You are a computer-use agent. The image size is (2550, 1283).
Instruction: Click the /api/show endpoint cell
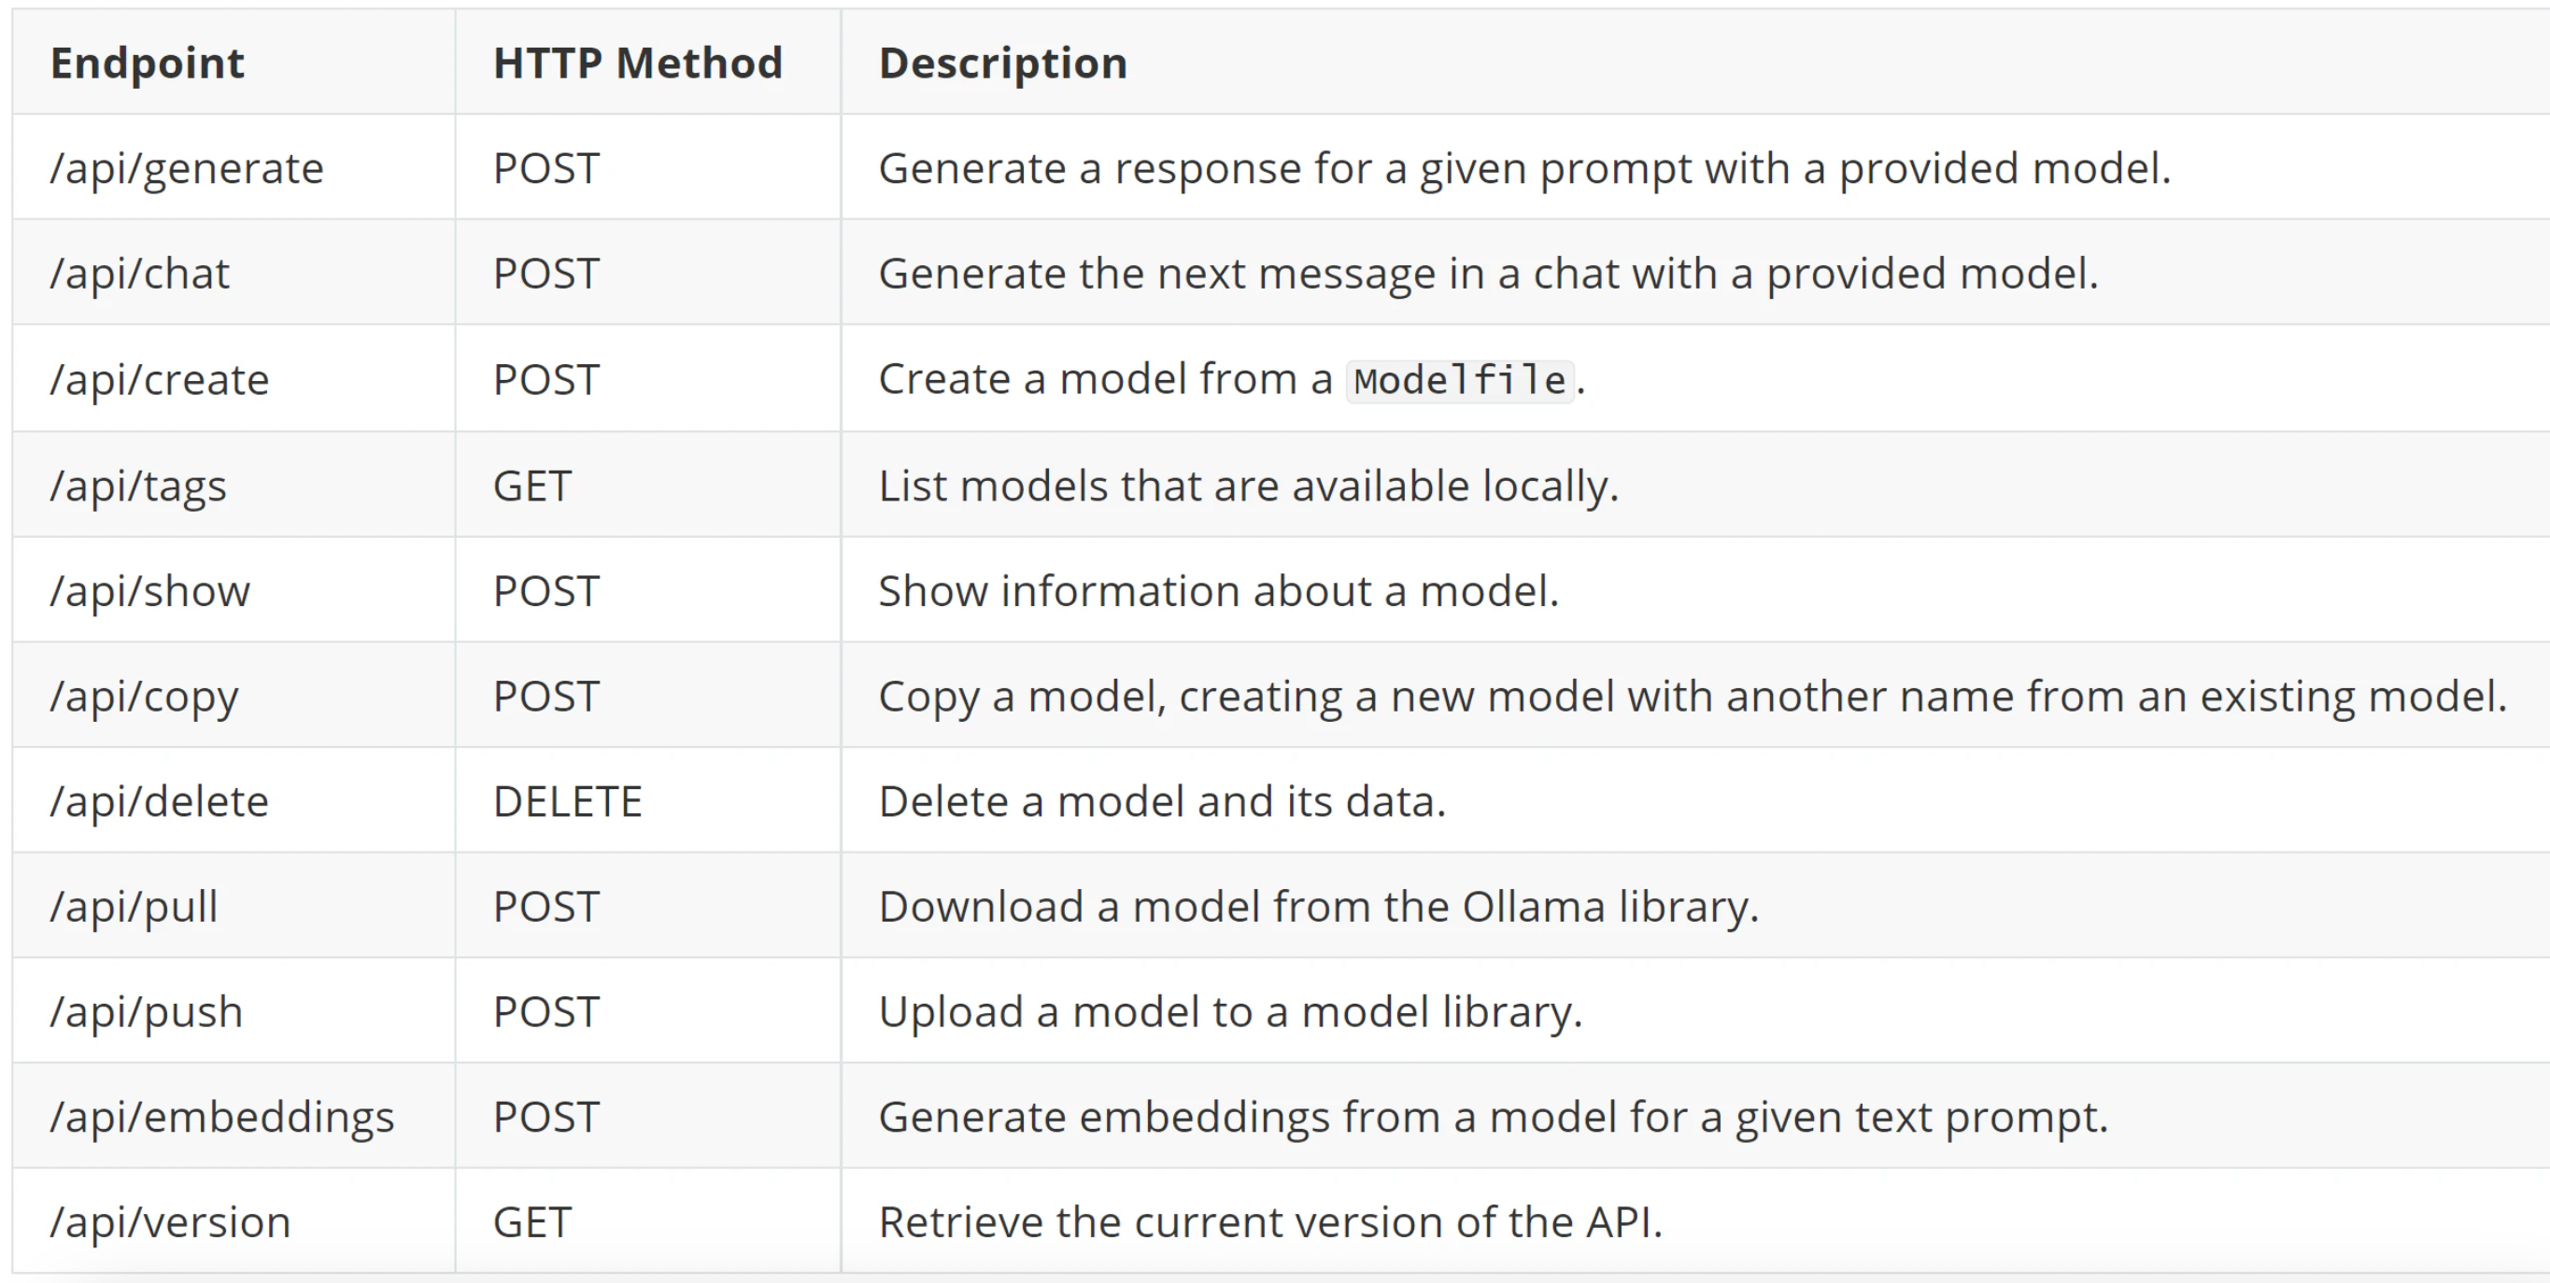click(150, 591)
